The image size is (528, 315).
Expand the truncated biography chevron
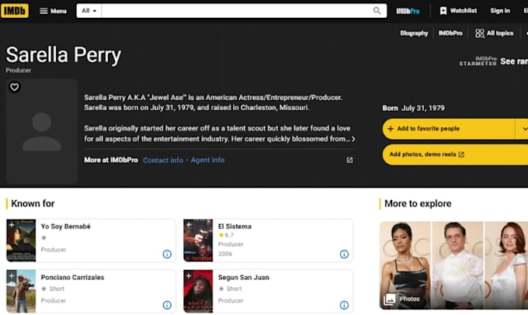pyautogui.click(x=353, y=139)
